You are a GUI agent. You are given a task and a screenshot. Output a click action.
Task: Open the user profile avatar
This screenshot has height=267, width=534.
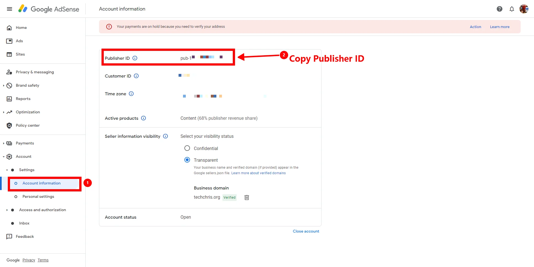pyautogui.click(x=524, y=9)
